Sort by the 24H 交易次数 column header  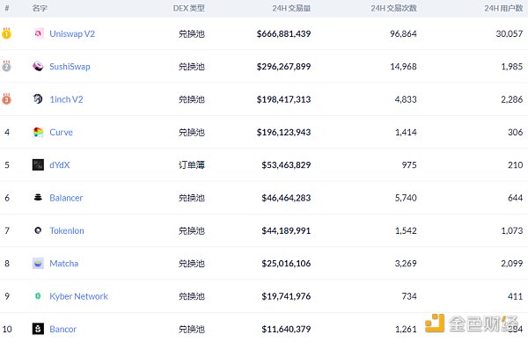pyautogui.click(x=393, y=8)
